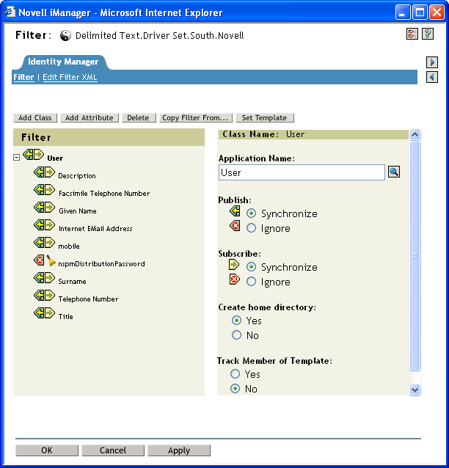Click the Subscribe ignore red X icon
The width and height of the screenshot is (449, 468).
(234, 279)
